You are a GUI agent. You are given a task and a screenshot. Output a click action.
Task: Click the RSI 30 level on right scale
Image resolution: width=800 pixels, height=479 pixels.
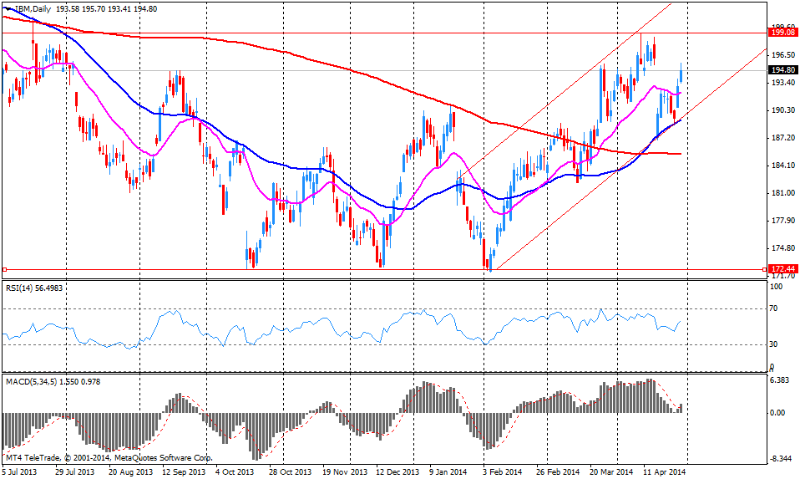[x=774, y=344]
